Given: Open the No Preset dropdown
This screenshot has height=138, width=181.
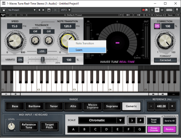Looking at the screenshot, I should (22, 10).
